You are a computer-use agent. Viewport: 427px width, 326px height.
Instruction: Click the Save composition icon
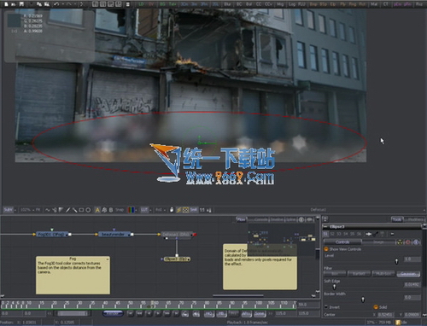21,4
